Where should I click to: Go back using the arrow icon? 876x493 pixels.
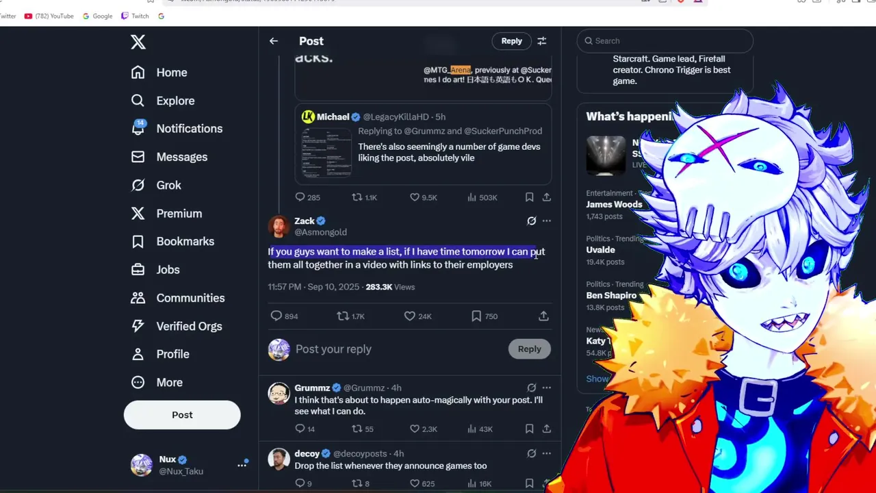[274, 41]
